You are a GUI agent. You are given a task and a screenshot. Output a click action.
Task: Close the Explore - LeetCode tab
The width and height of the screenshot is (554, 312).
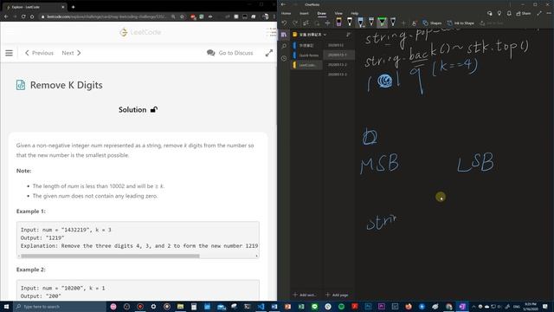coord(63,7)
